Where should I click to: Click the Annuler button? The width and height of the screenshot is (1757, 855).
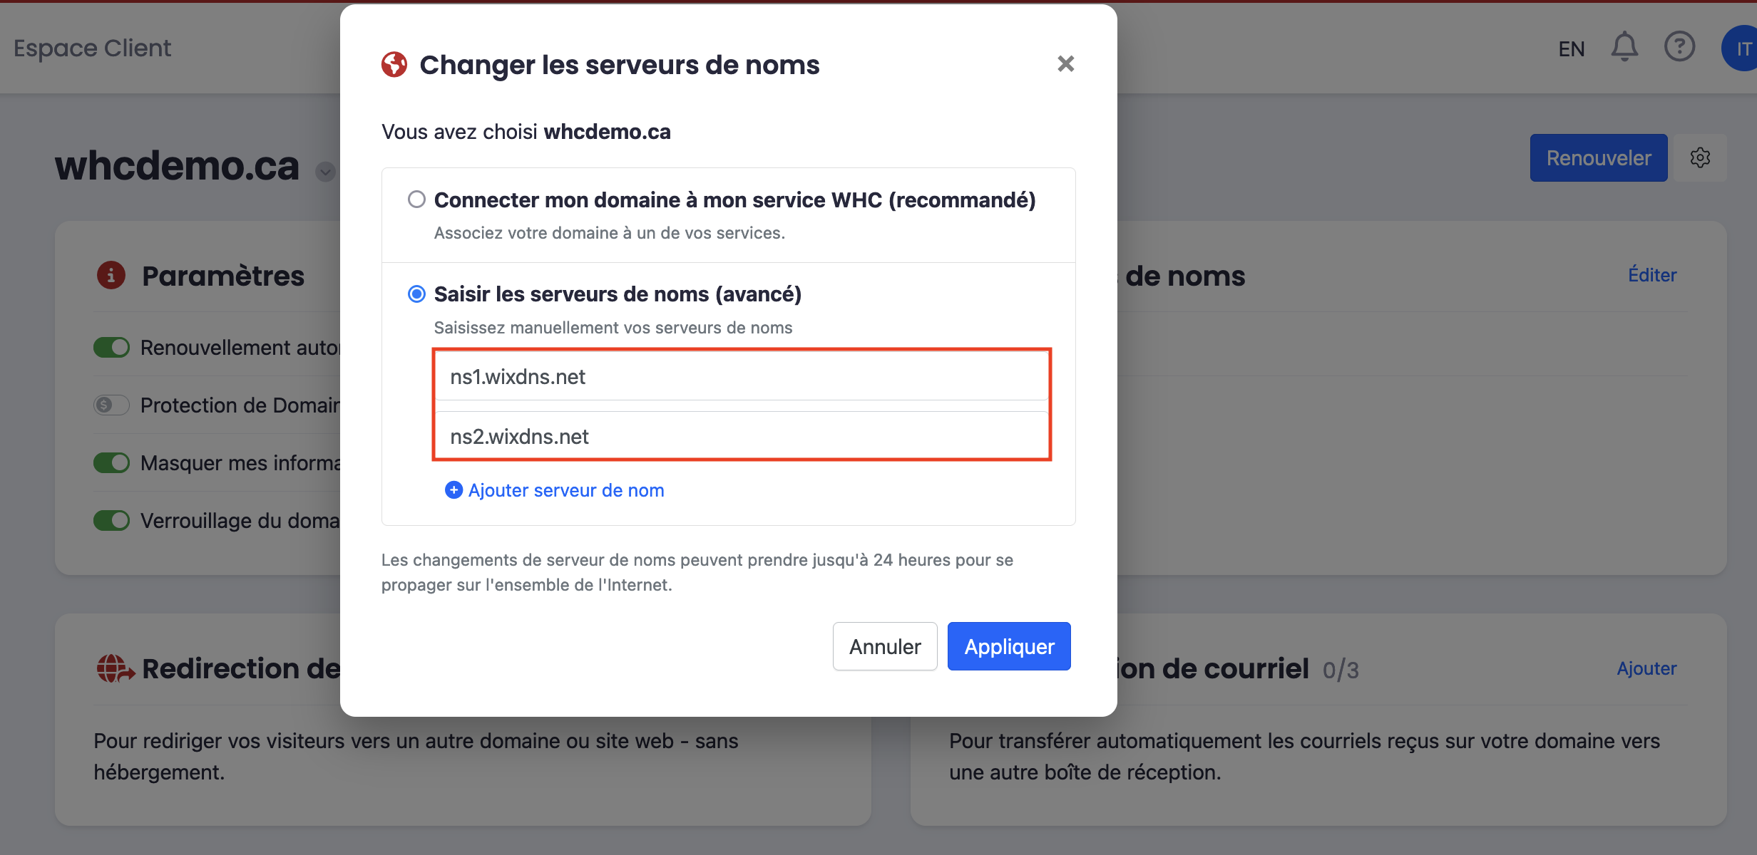tap(885, 646)
